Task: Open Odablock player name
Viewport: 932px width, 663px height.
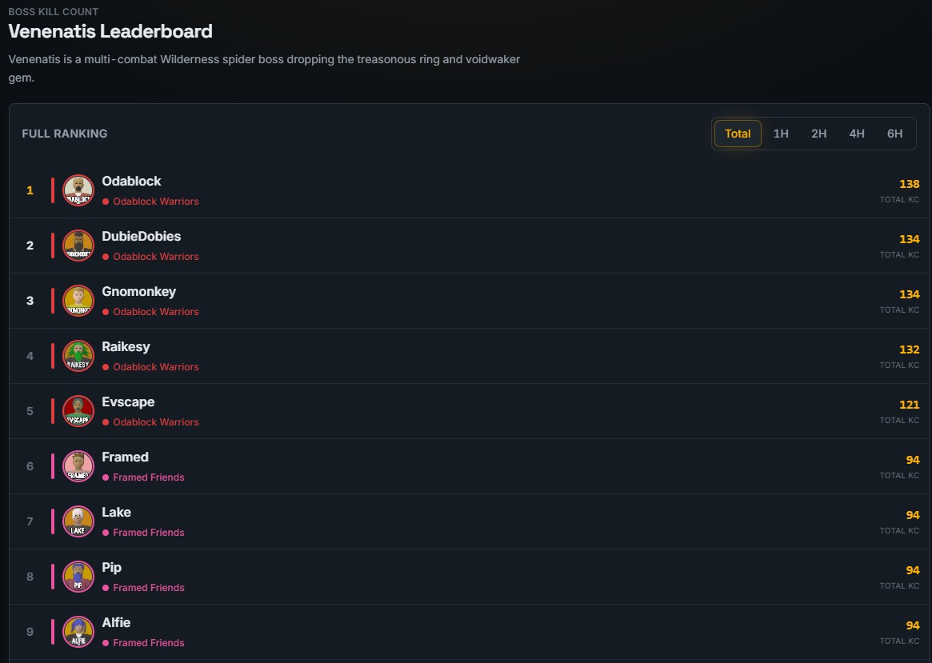Action: tap(131, 182)
